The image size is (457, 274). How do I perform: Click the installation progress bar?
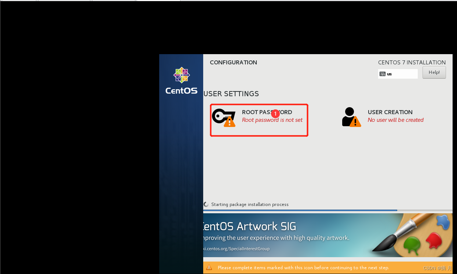tap(328, 210)
